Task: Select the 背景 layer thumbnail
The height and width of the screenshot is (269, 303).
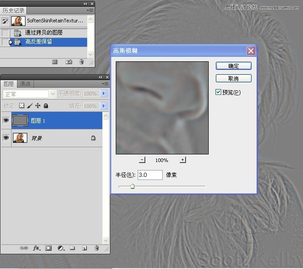Action: (x=20, y=138)
